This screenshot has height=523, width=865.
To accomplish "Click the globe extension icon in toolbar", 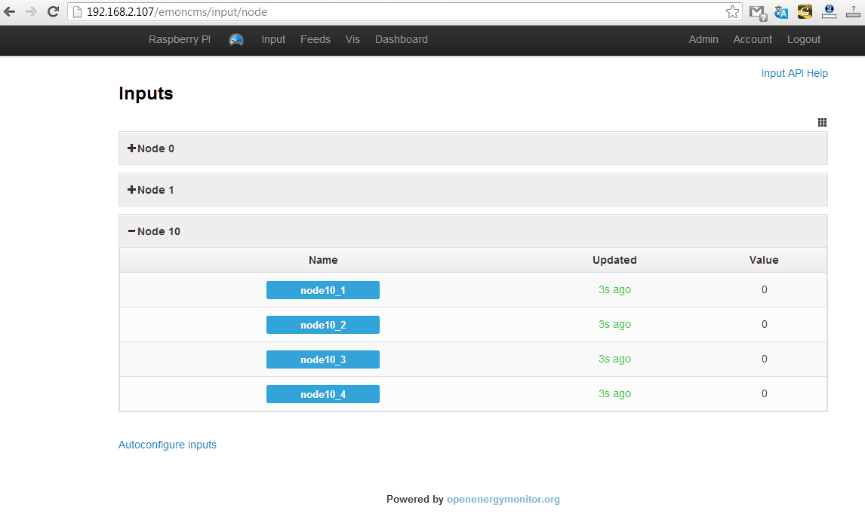I will click(x=829, y=11).
